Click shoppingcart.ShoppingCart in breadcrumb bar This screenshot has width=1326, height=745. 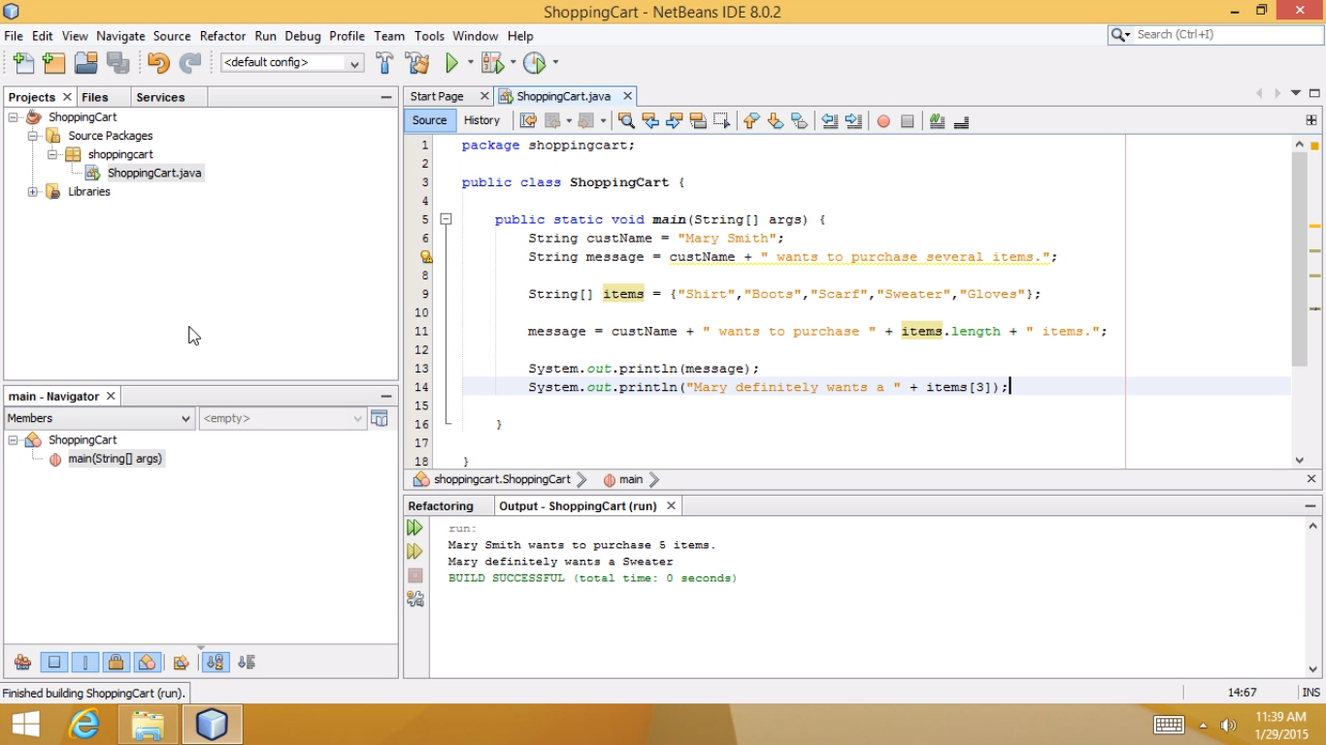pos(502,479)
